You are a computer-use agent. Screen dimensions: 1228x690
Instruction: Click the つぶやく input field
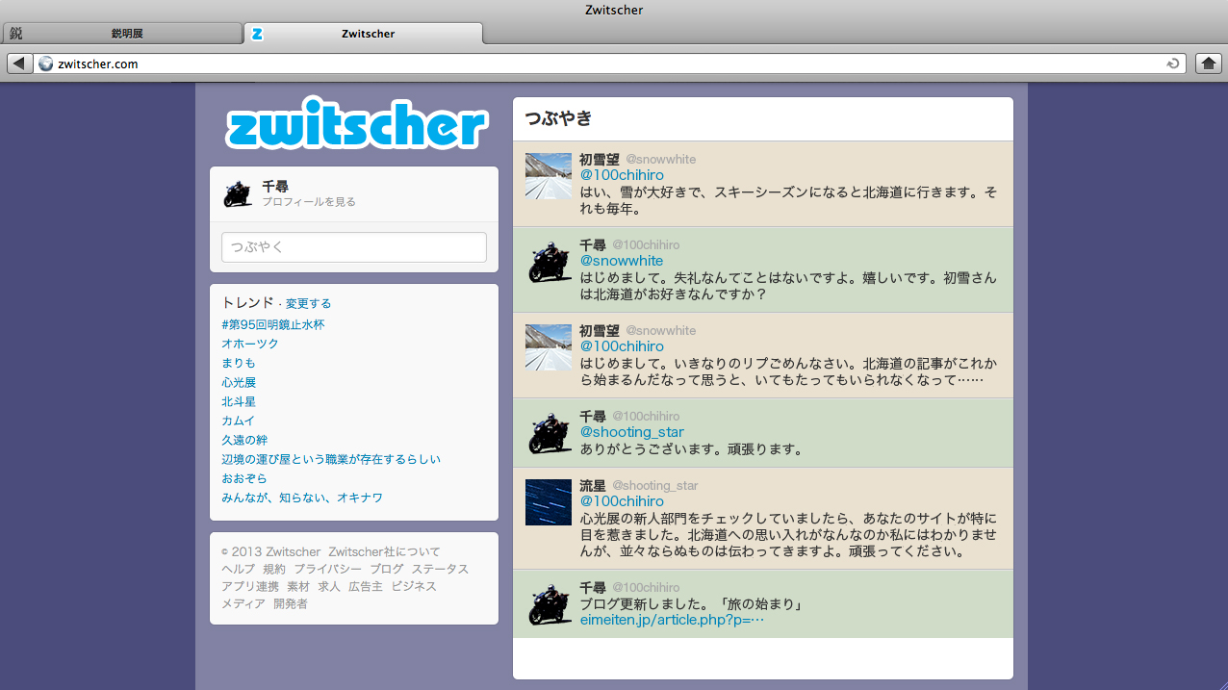tap(354, 247)
